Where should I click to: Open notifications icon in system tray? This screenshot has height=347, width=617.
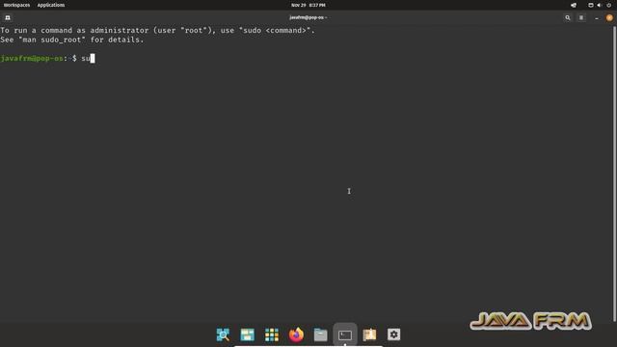[x=574, y=5]
